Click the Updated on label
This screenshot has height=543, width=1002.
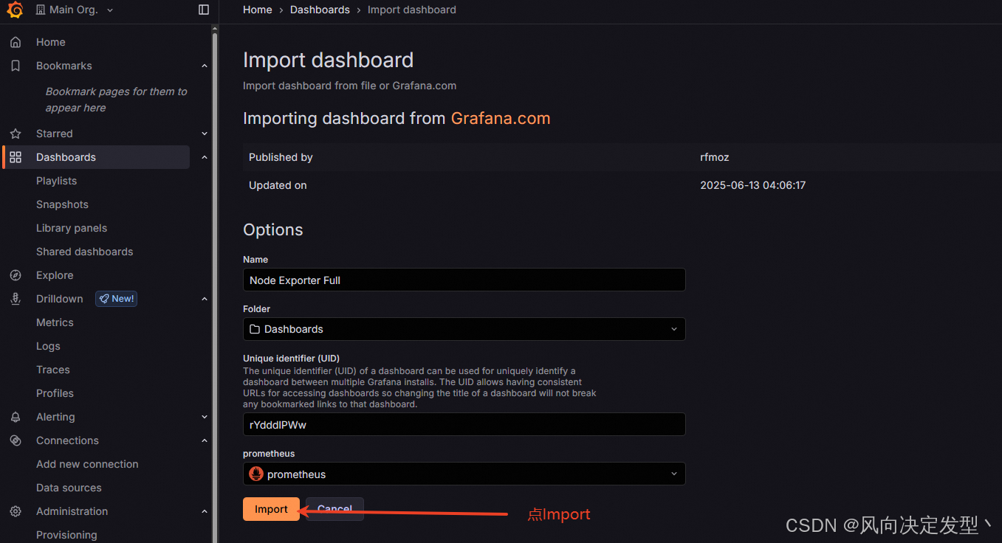coord(278,185)
